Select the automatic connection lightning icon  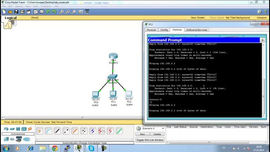(40, 131)
